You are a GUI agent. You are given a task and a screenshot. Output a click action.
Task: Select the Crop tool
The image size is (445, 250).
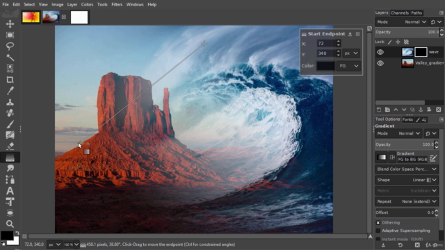click(x=10, y=80)
